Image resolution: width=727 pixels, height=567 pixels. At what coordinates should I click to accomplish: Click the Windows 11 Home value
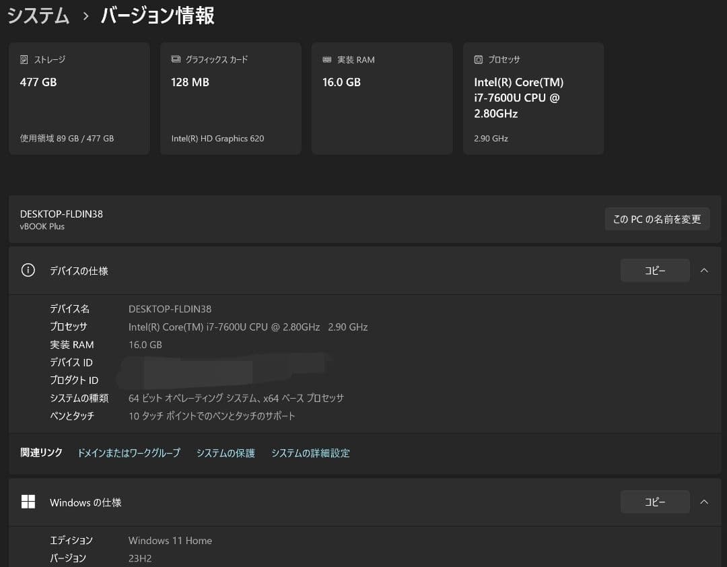click(170, 541)
